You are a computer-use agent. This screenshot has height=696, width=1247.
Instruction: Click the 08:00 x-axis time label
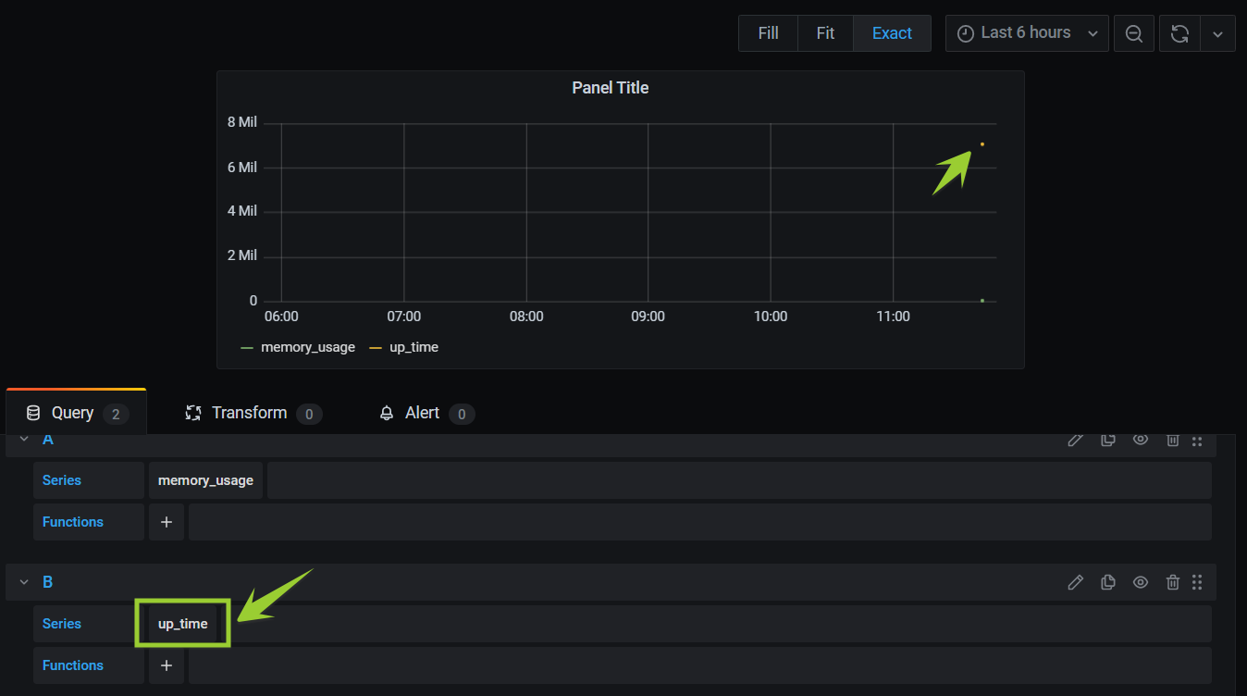[x=526, y=317]
